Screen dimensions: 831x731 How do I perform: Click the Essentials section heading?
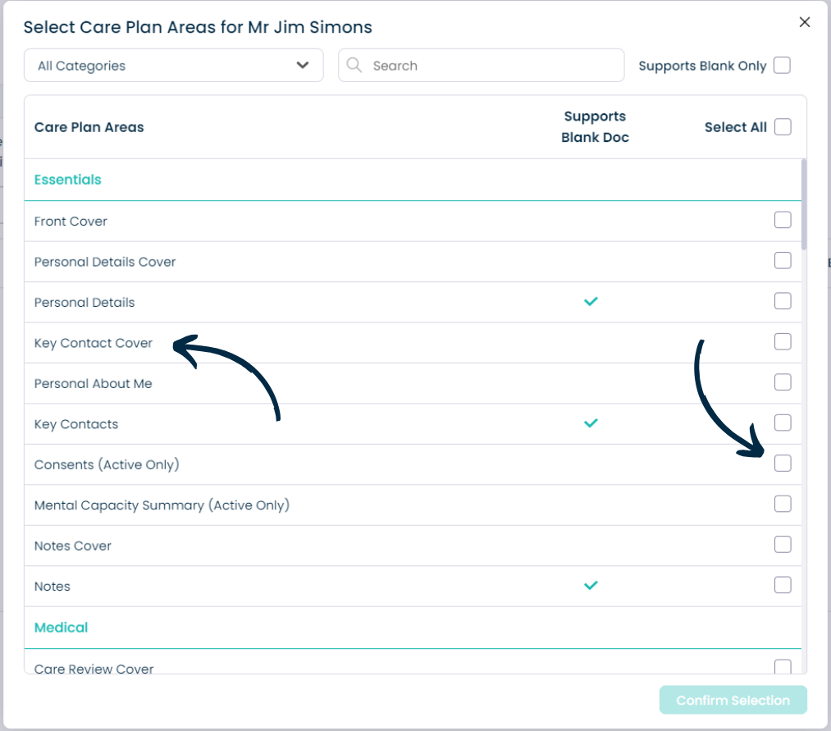coord(68,180)
